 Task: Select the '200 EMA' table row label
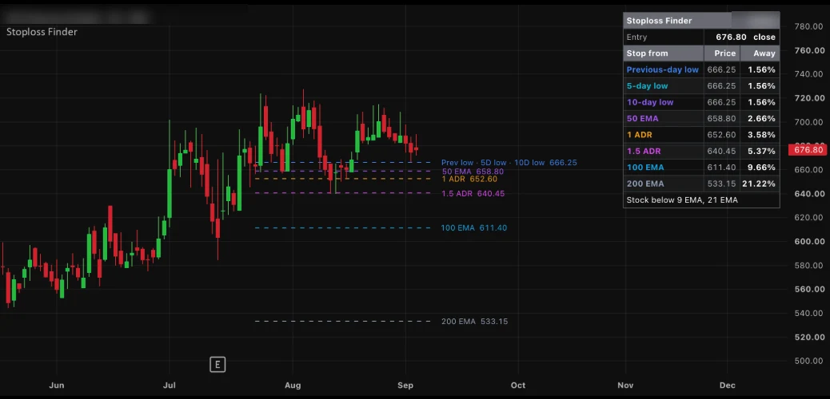coord(644,184)
